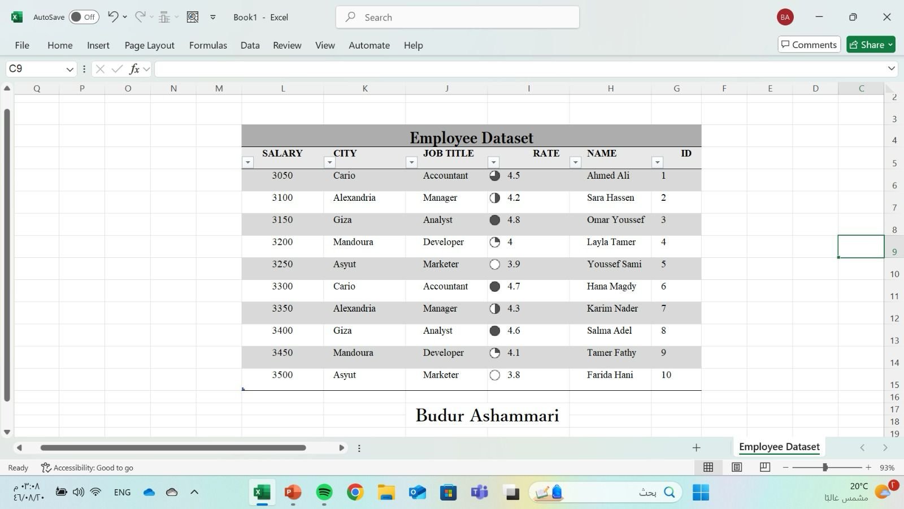Expand the Name Box dropdown arrow
Viewport: 904px width, 509px height.
click(x=69, y=69)
